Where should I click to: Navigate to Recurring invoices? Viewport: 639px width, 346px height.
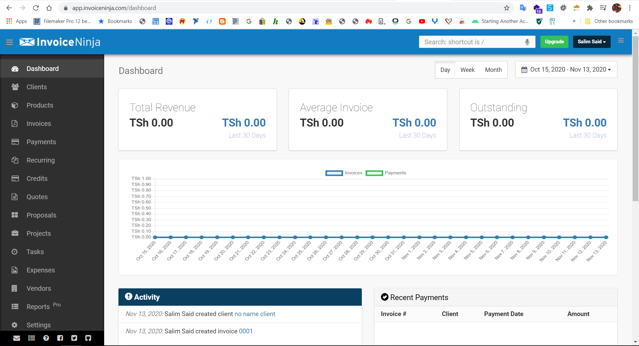click(x=41, y=160)
